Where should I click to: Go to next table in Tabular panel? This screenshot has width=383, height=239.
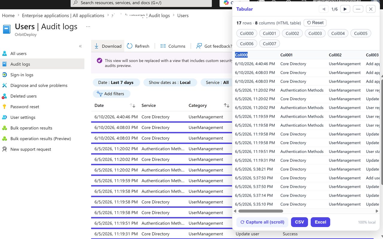pyautogui.click(x=345, y=9)
